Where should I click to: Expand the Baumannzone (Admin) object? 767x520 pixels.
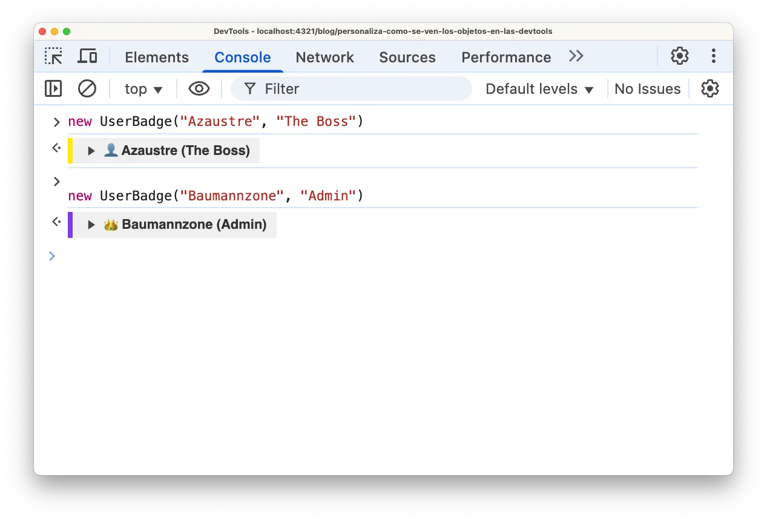(91, 225)
